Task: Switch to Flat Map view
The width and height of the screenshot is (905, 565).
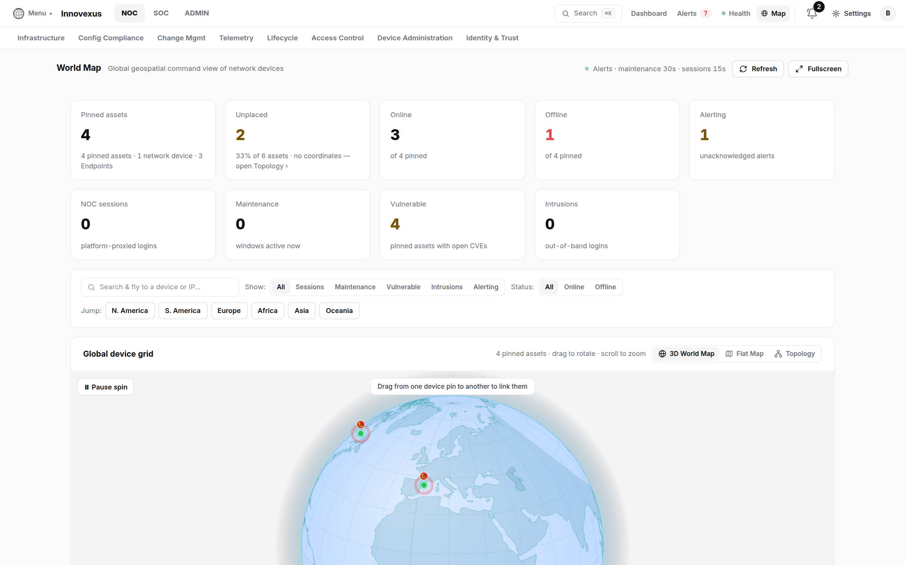Action: click(744, 354)
